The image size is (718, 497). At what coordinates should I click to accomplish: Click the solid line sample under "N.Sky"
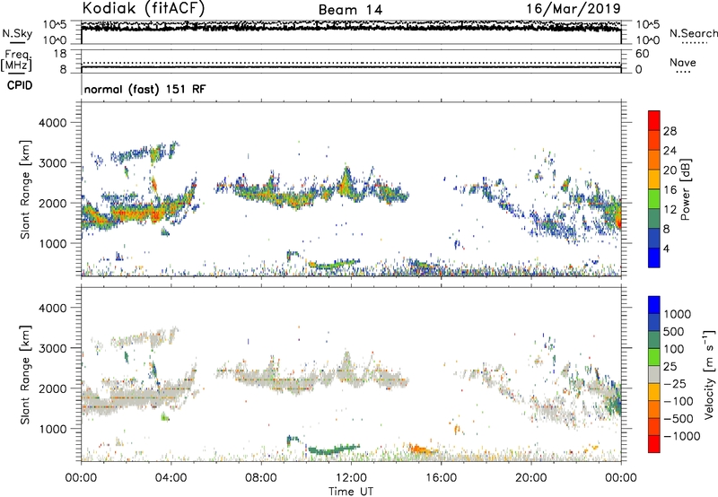[x=17, y=43]
